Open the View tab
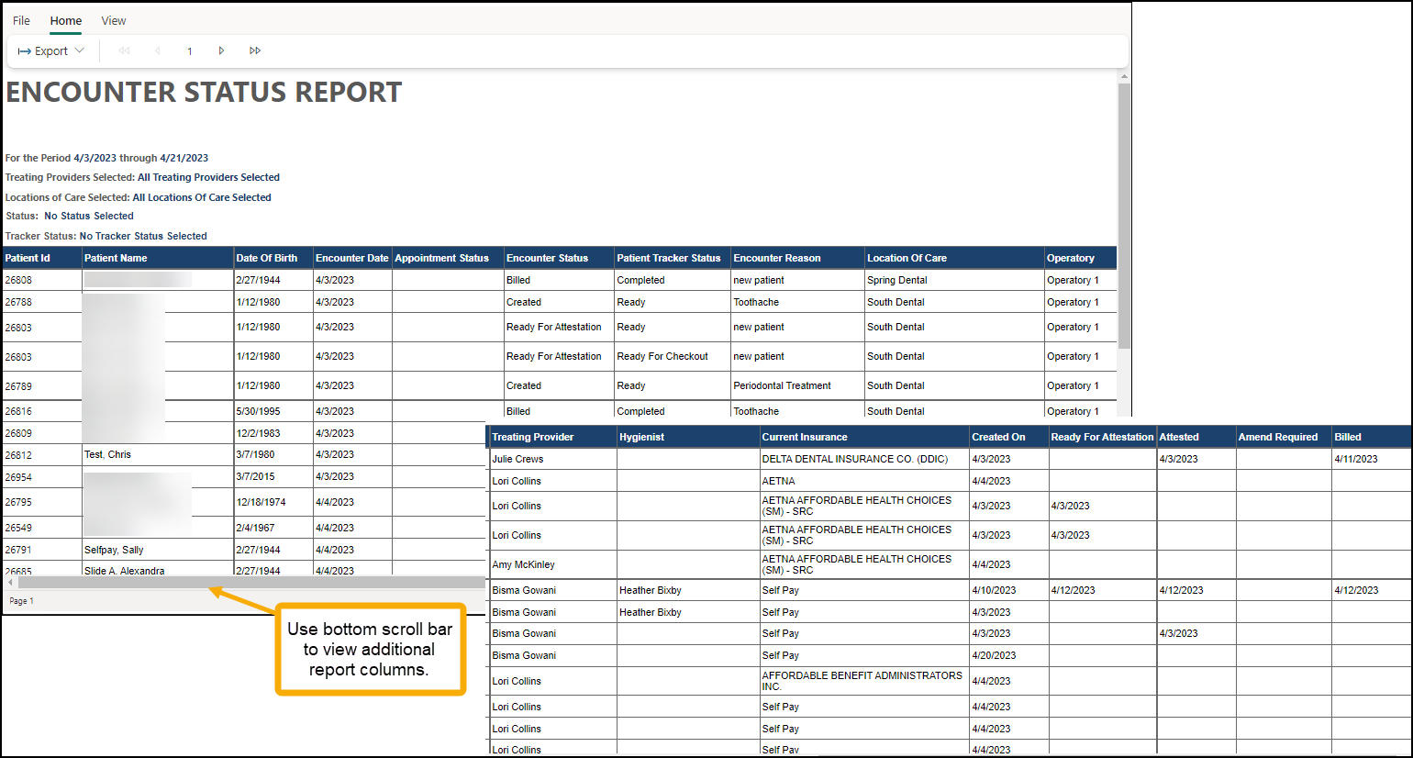The image size is (1413, 758). [x=114, y=20]
